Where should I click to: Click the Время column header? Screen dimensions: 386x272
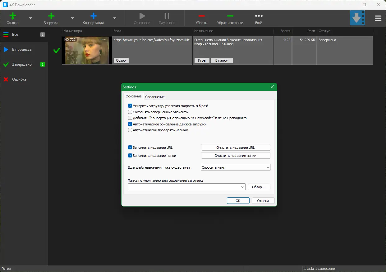pos(283,31)
